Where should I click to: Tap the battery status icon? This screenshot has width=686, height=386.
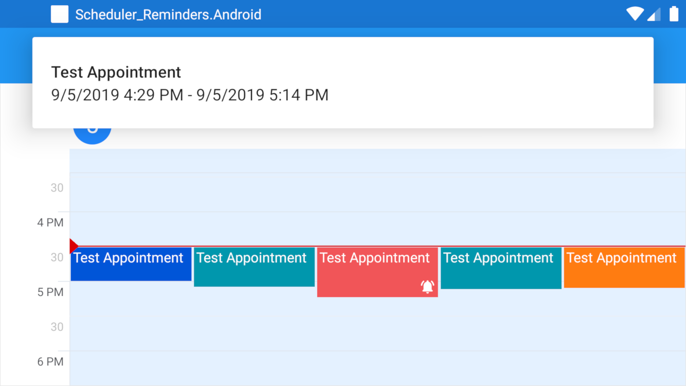[x=673, y=14]
